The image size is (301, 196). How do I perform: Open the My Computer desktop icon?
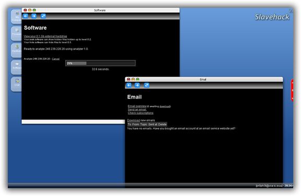click(16, 17)
